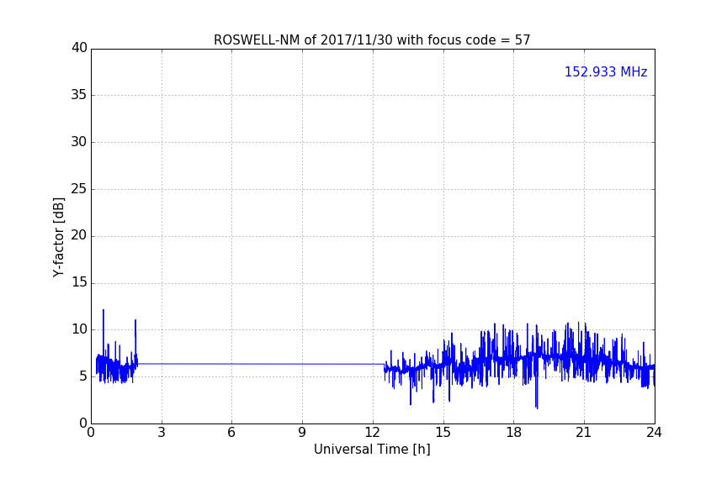The height and width of the screenshot is (484, 727).
Task: Click the x-axis tick label '3'
Action: coord(162,433)
